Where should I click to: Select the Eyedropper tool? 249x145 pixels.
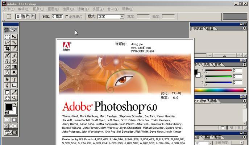click(14, 92)
